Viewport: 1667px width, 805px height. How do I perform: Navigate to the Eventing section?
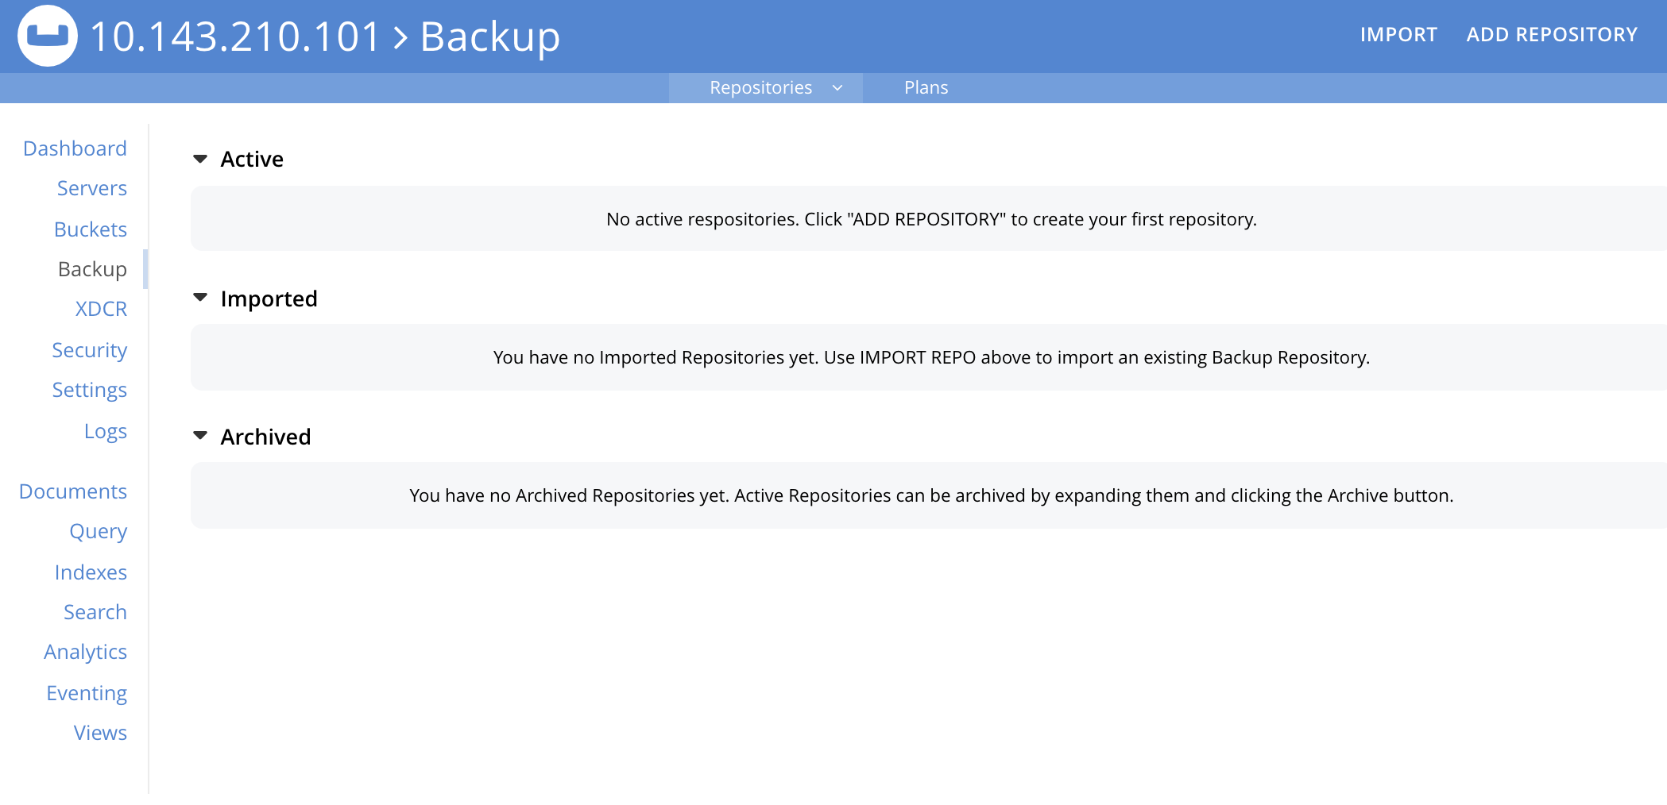click(x=86, y=692)
